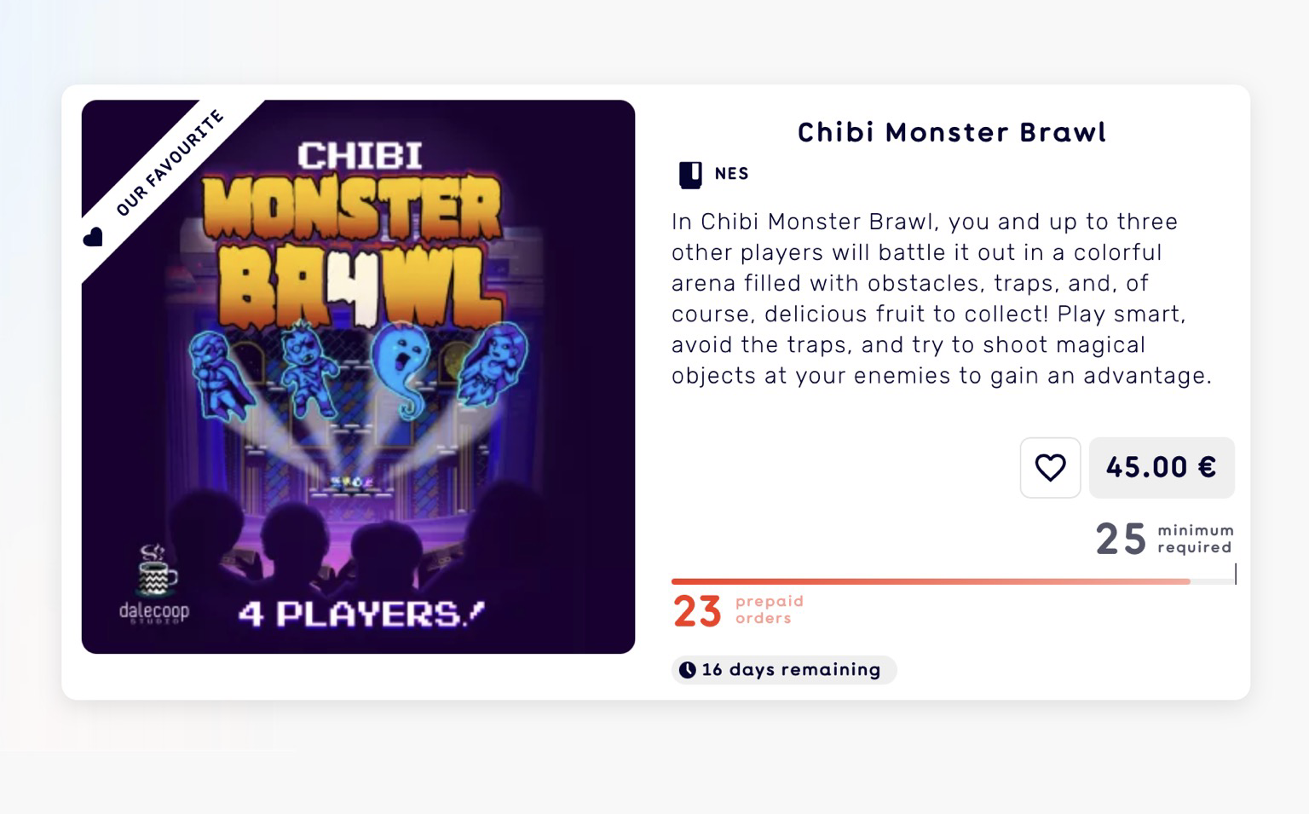Open the Chibi Monster Brawl title link

[951, 132]
